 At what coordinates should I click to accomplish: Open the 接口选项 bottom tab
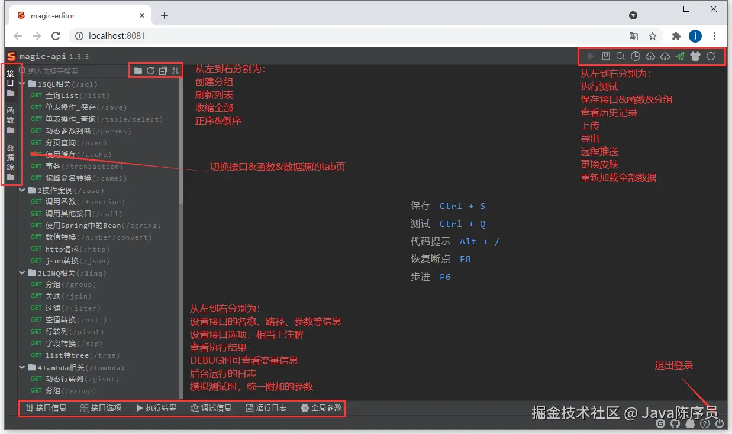[101, 408]
